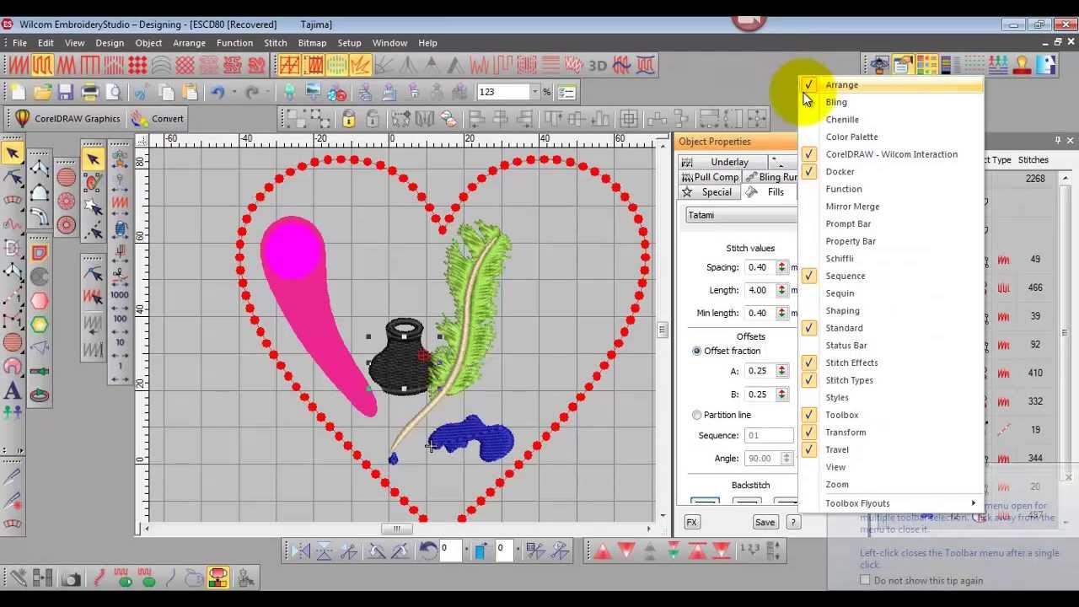Click the Mirror Horizontal icon on bottom toolbar
Screen dimensions: 1079x607
(x=303, y=551)
